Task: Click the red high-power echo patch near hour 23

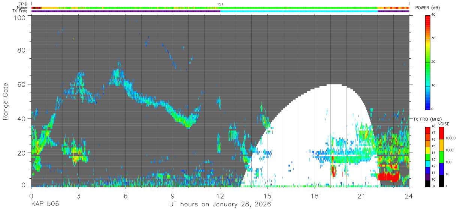Action: point(388,177)
